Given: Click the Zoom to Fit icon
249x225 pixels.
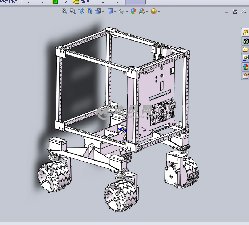Looking at the screenshot, I should pos(64,12).
